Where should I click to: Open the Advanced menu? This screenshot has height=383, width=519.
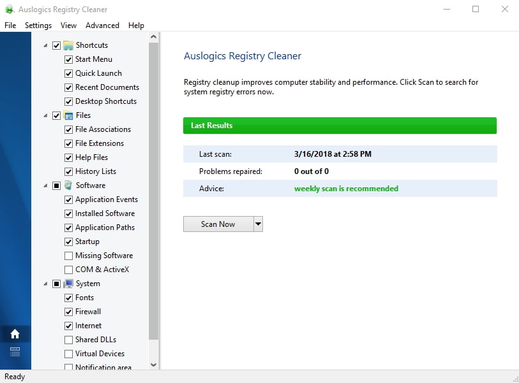[x=102, y=25]
